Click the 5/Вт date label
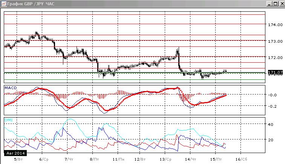The height and width of the screenshot is (164, 285). (18, 159)
